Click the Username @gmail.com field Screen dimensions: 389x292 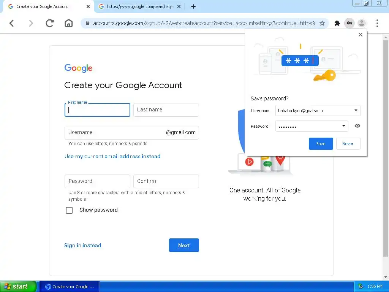132,133
